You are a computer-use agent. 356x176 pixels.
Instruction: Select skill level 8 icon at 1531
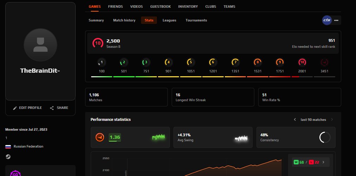click(x=258, y=62)
